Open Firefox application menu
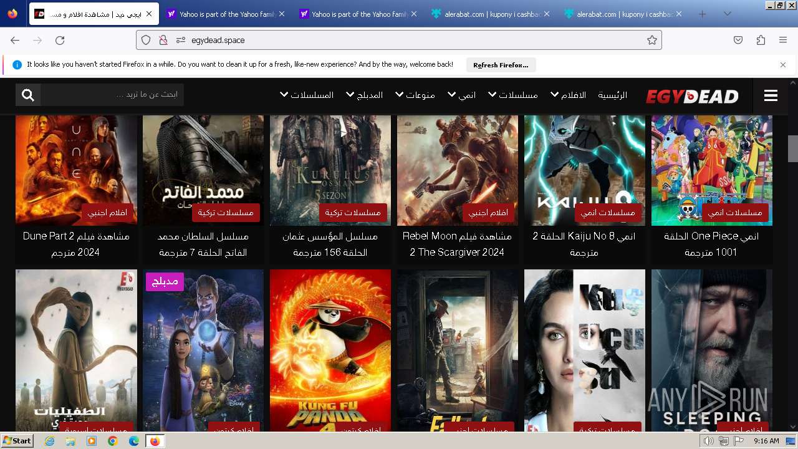 783,40
